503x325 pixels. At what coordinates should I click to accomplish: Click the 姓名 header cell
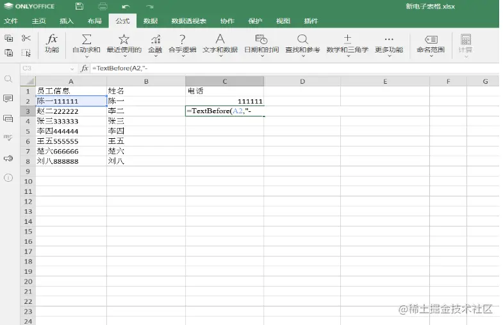[x=146, y=91]
